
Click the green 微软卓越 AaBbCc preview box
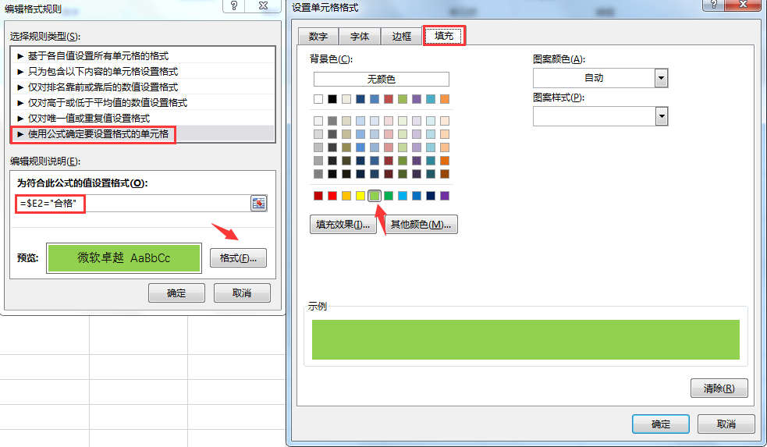(x=124, y=257)
